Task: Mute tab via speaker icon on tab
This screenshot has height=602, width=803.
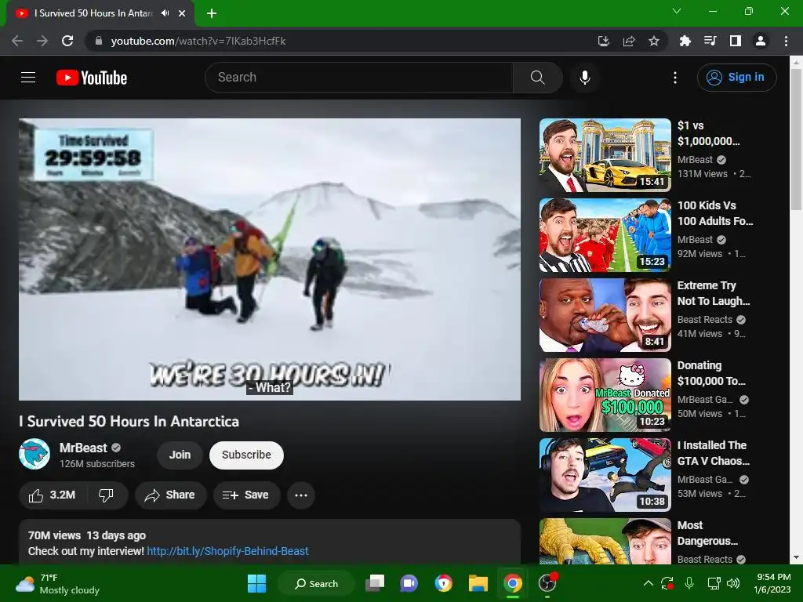Action: click(165, 13)
